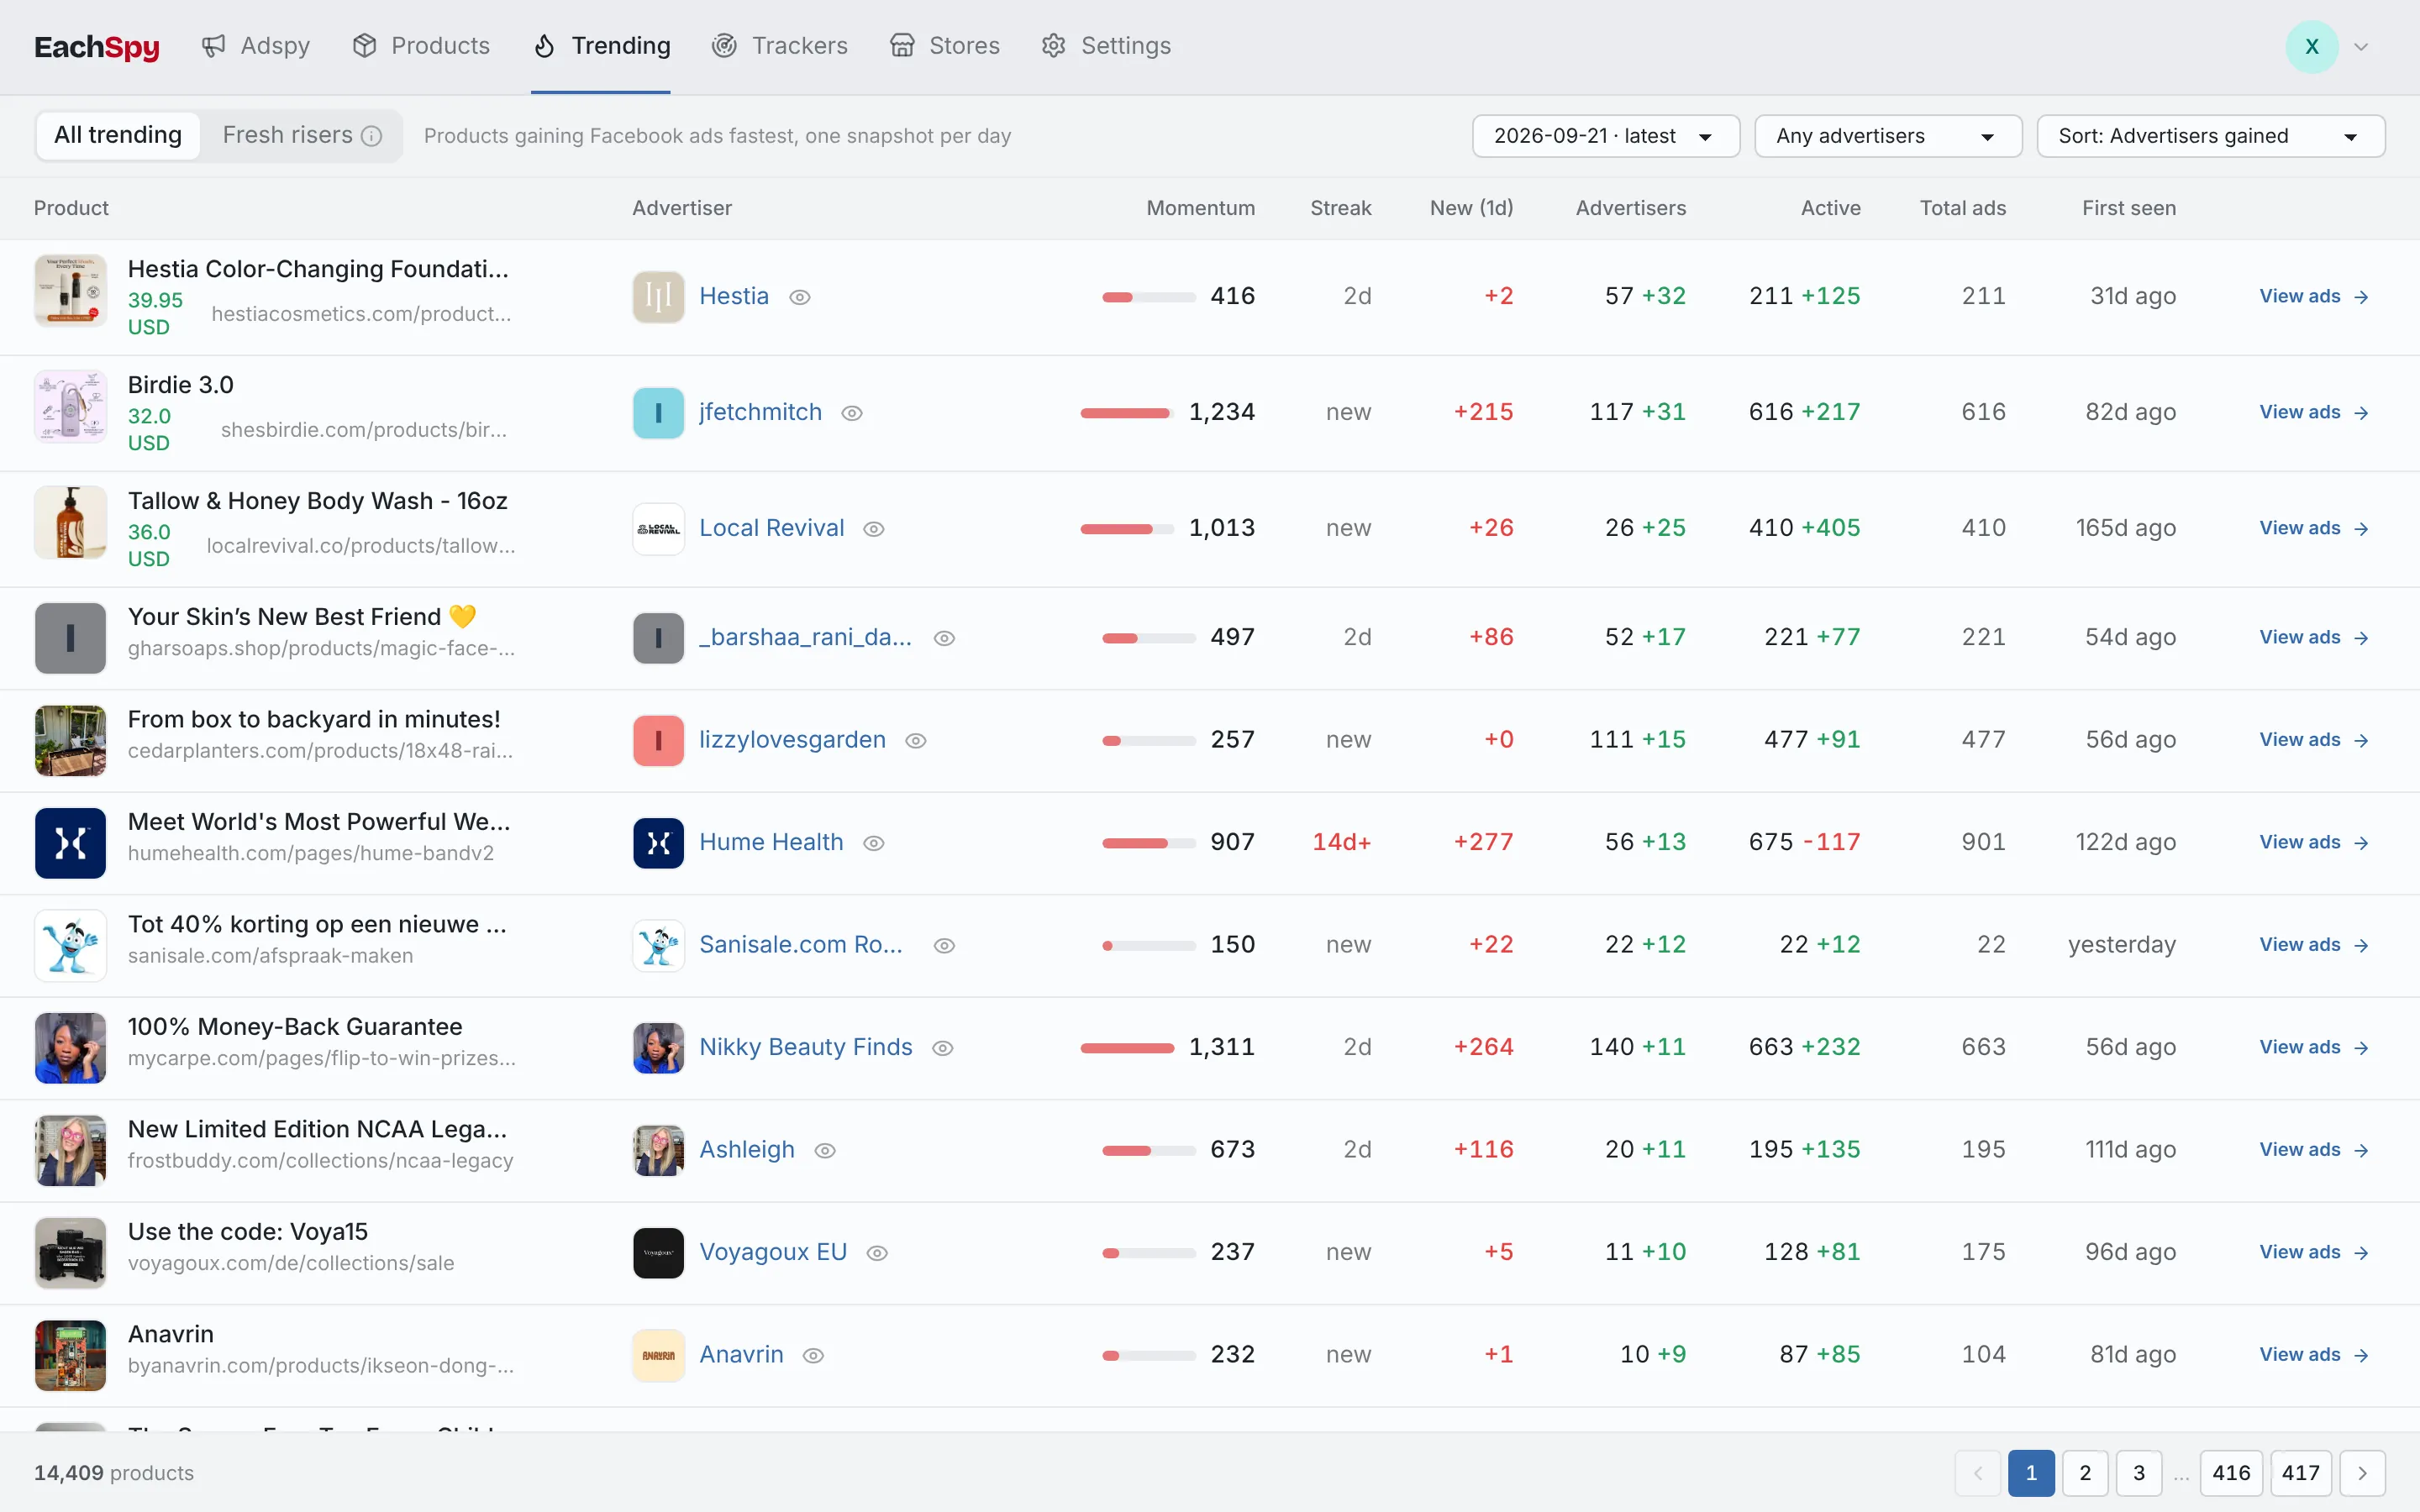Image resolution: width=2420 pixels, height=1512 pixels.
Task: Click the momentum bar for Anavrin row
Action: click(1148, 1356)
